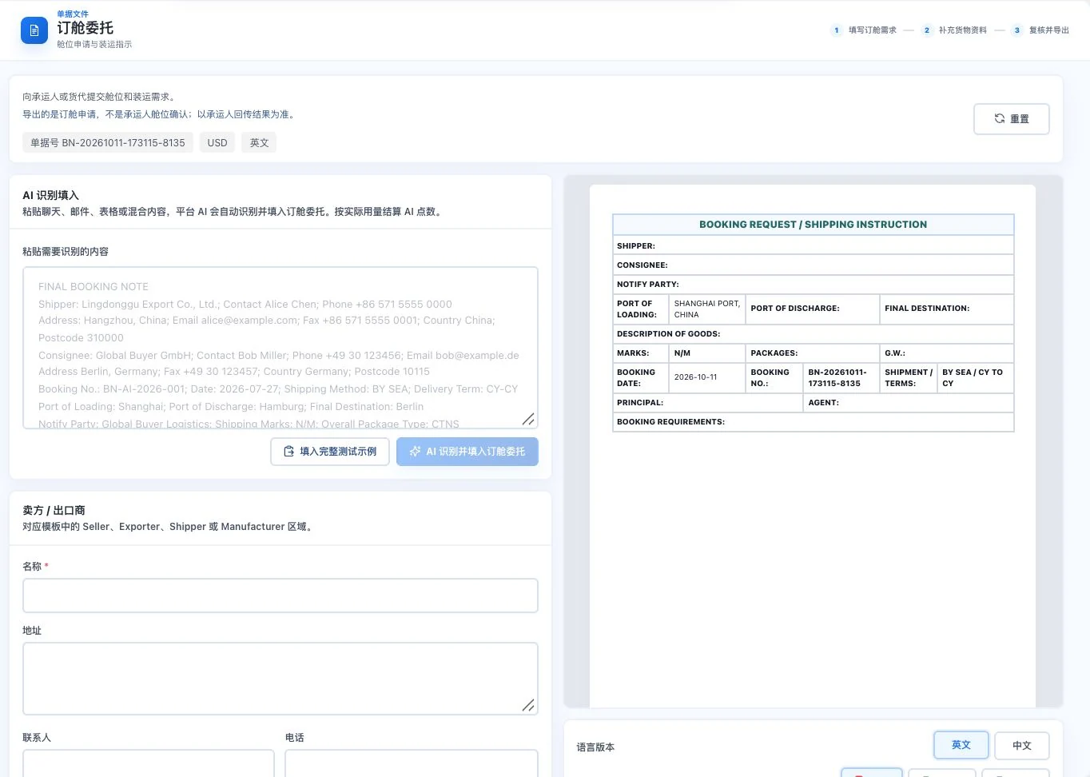
Task: Click the 电话 input field
Action: coord(412,763)
